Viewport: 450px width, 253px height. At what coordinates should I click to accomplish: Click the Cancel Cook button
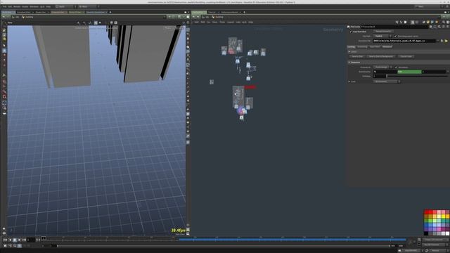(406, 56)
